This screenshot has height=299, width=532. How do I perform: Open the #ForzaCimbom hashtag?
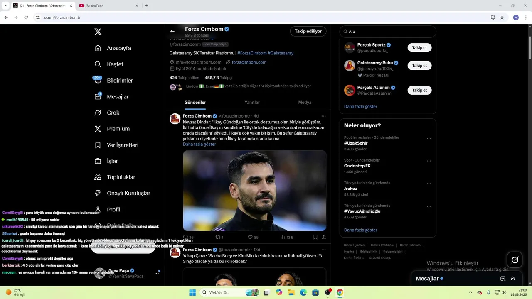tap(252, 53)
